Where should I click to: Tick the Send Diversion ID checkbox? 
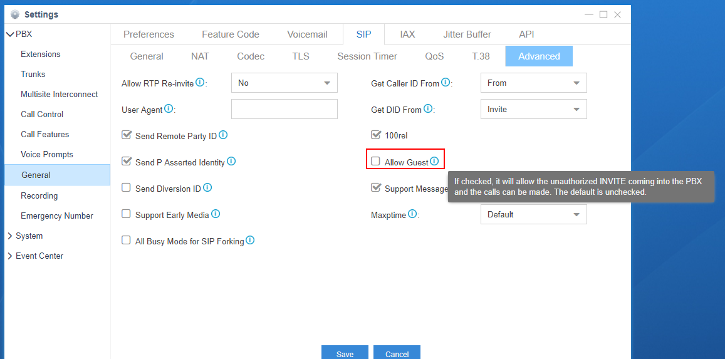tap(126, 187)
